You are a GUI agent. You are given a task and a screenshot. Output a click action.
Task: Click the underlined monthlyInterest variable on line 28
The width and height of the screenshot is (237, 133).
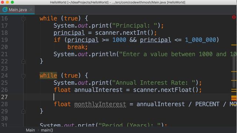[x=100, y=104]
